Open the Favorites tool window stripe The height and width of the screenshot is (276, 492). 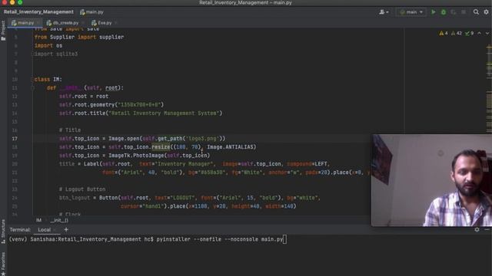3,263
